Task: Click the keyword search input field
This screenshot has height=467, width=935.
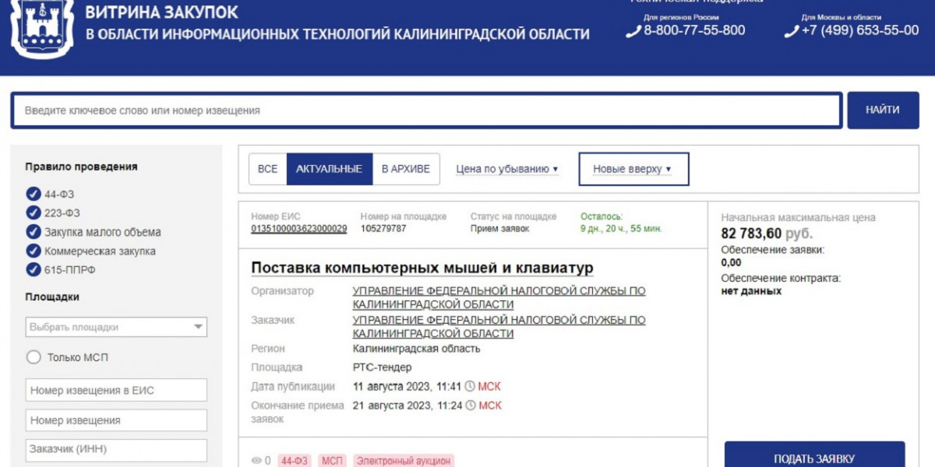Action: point(426,111)
